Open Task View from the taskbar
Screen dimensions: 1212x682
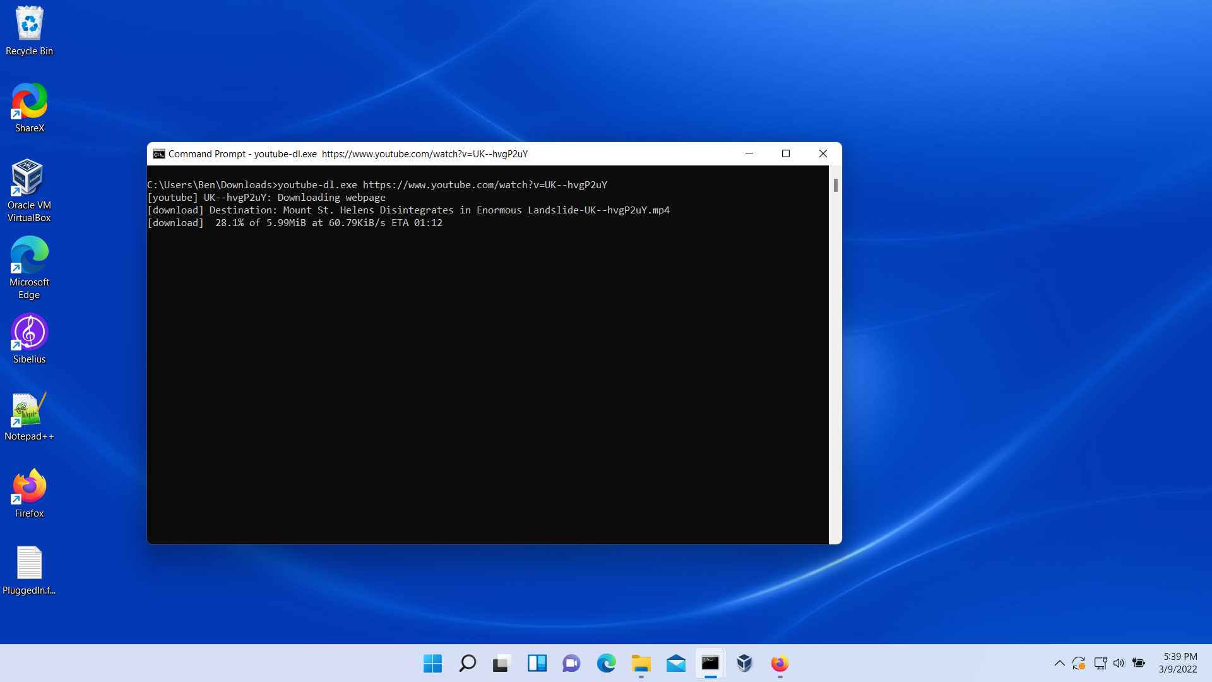pyautogui.click(x=502, y=663)
